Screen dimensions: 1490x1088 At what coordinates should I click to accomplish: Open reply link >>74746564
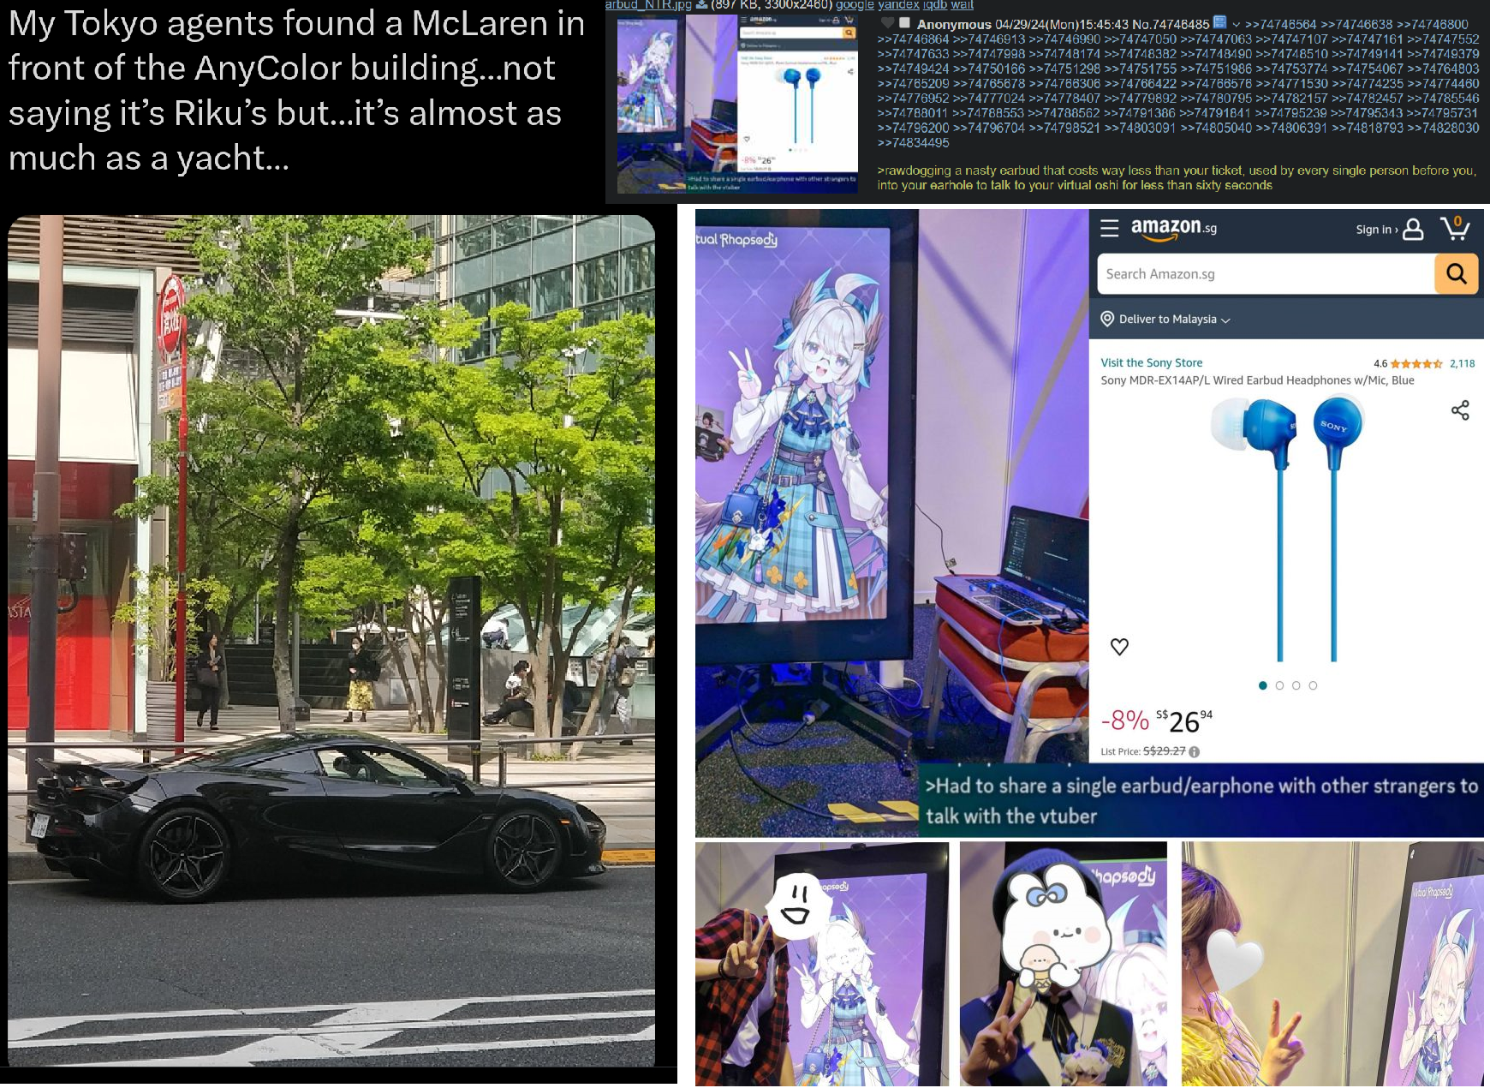1281,24
